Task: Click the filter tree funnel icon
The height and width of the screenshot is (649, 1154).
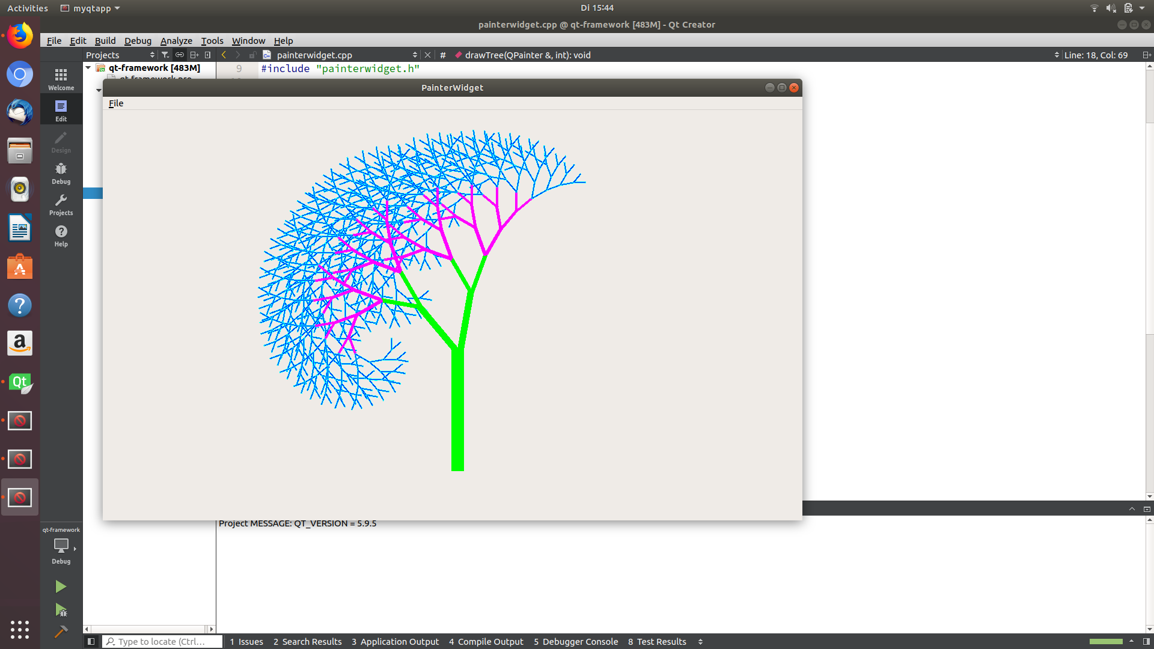Action: [x=165, y=55]
